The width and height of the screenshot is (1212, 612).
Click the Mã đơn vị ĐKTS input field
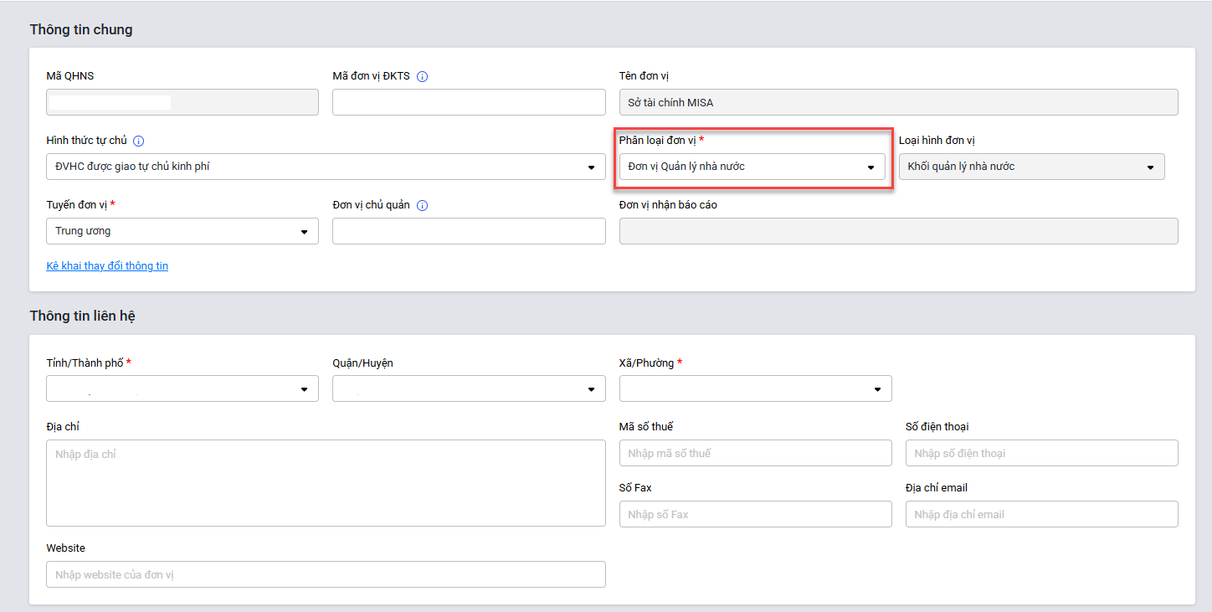pyautogui.click(x=469, y=102)
